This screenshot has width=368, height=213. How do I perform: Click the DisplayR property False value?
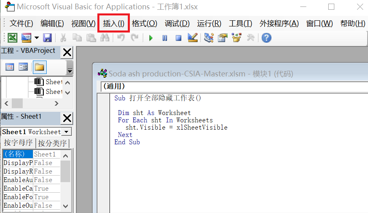click(x=47, y=171)
